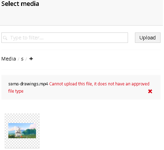Click the 'Select media' dialog heading

(20, 3)
